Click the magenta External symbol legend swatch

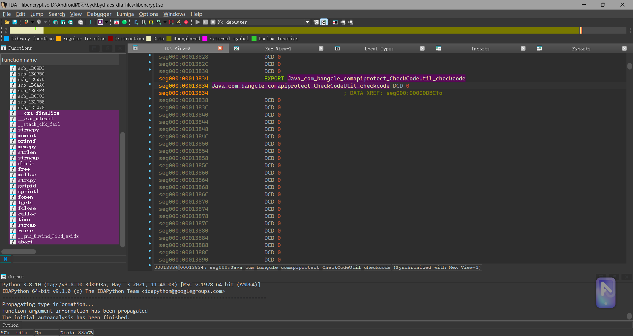(x=205, y=39)
